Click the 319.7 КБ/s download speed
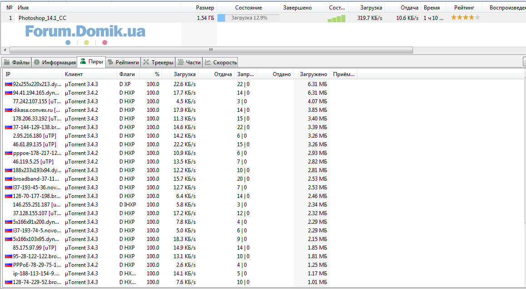Image resolution: width=526 pixels, height=289 pixels. [x=370, y=18]
